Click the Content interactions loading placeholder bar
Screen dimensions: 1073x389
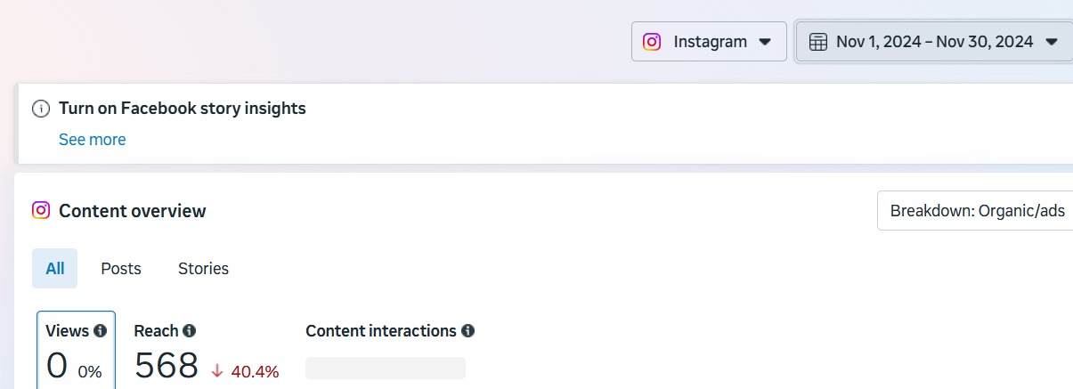pos(385,368)
